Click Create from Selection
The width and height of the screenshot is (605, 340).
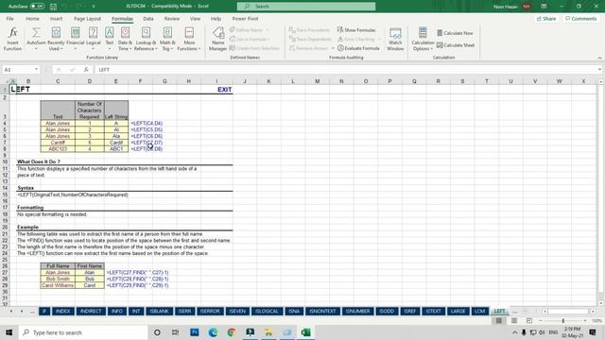pos(254,48)
